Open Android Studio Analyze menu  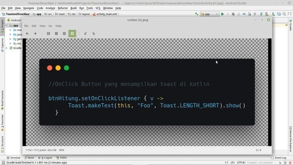(x=50, y=8)
